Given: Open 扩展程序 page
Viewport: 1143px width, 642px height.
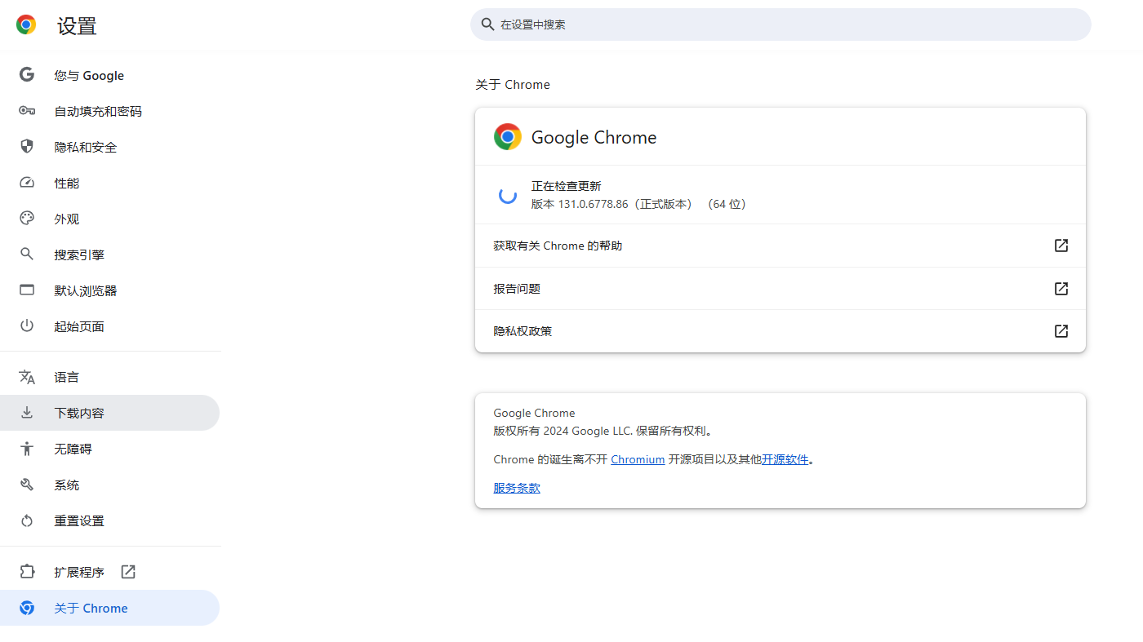Looking at the screenshot, I should click(109, 572).
